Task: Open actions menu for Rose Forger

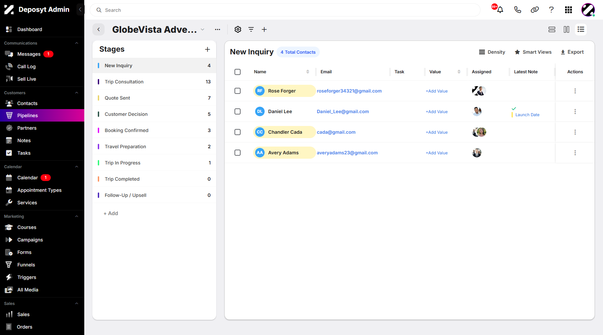Action: [x=575, y=91]
